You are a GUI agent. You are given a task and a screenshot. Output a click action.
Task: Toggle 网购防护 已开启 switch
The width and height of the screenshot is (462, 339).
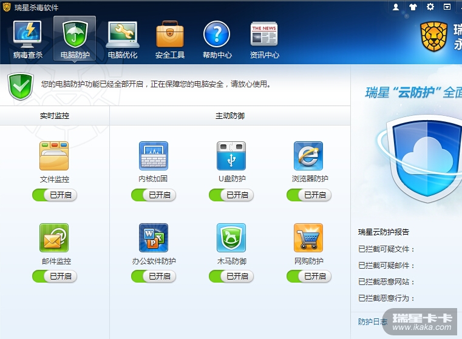pyautogui.click(x=309, y=277)
